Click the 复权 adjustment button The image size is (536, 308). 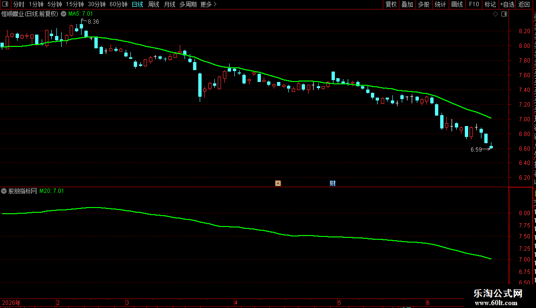[391, 4]
